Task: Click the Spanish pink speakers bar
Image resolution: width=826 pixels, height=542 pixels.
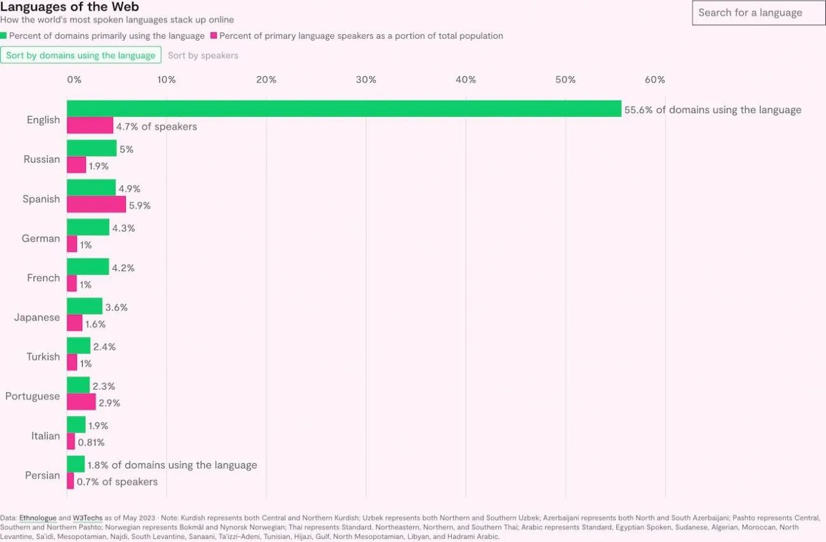Action: (96, 205)
